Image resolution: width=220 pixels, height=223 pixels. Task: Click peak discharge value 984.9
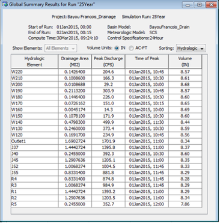point(108,185)
